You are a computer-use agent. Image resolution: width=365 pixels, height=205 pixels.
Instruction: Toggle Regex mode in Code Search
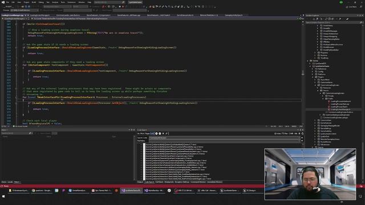148,133
